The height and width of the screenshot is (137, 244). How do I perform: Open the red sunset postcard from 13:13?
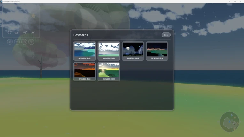85,71
